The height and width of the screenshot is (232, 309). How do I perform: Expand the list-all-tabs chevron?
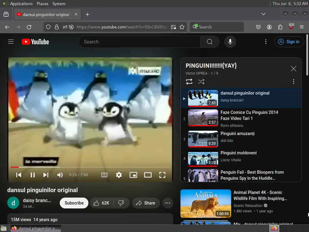[x=263, y=14]
